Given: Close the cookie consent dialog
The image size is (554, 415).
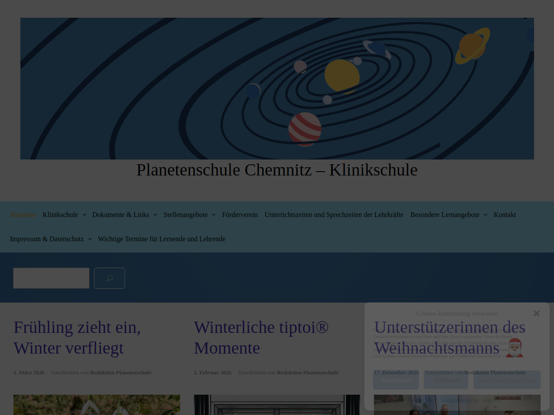Looking at the screenshot, I should point(537,313).
